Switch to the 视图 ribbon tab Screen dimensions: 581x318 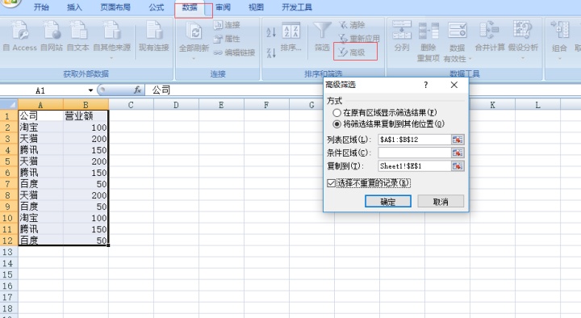click(x=256, y=7)
